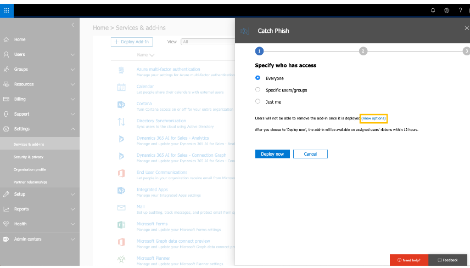The image size is (470, 268).
Task: Expand the Reports menu chevron
Action: pyautogui.click(x=72, y=209)
